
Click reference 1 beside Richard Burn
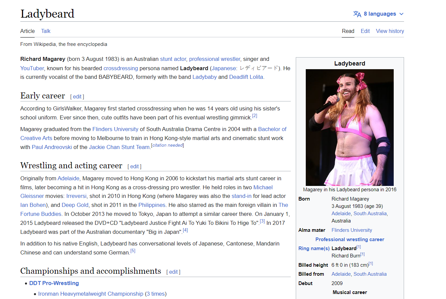[362, 254]
